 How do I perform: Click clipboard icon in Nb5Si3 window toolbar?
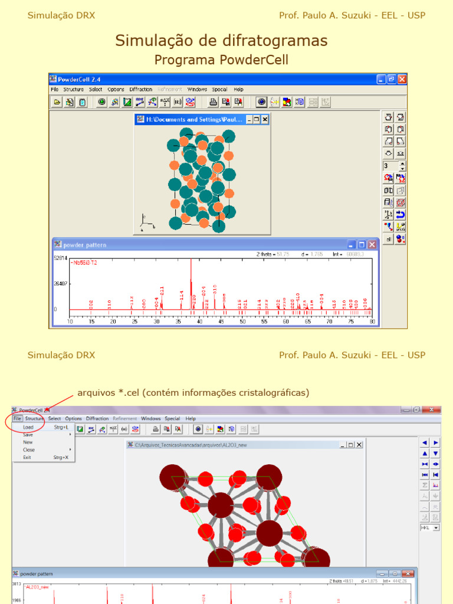83,102
